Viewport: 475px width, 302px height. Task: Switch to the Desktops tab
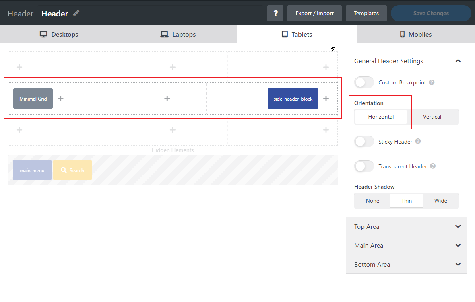(x=59, y=34)
